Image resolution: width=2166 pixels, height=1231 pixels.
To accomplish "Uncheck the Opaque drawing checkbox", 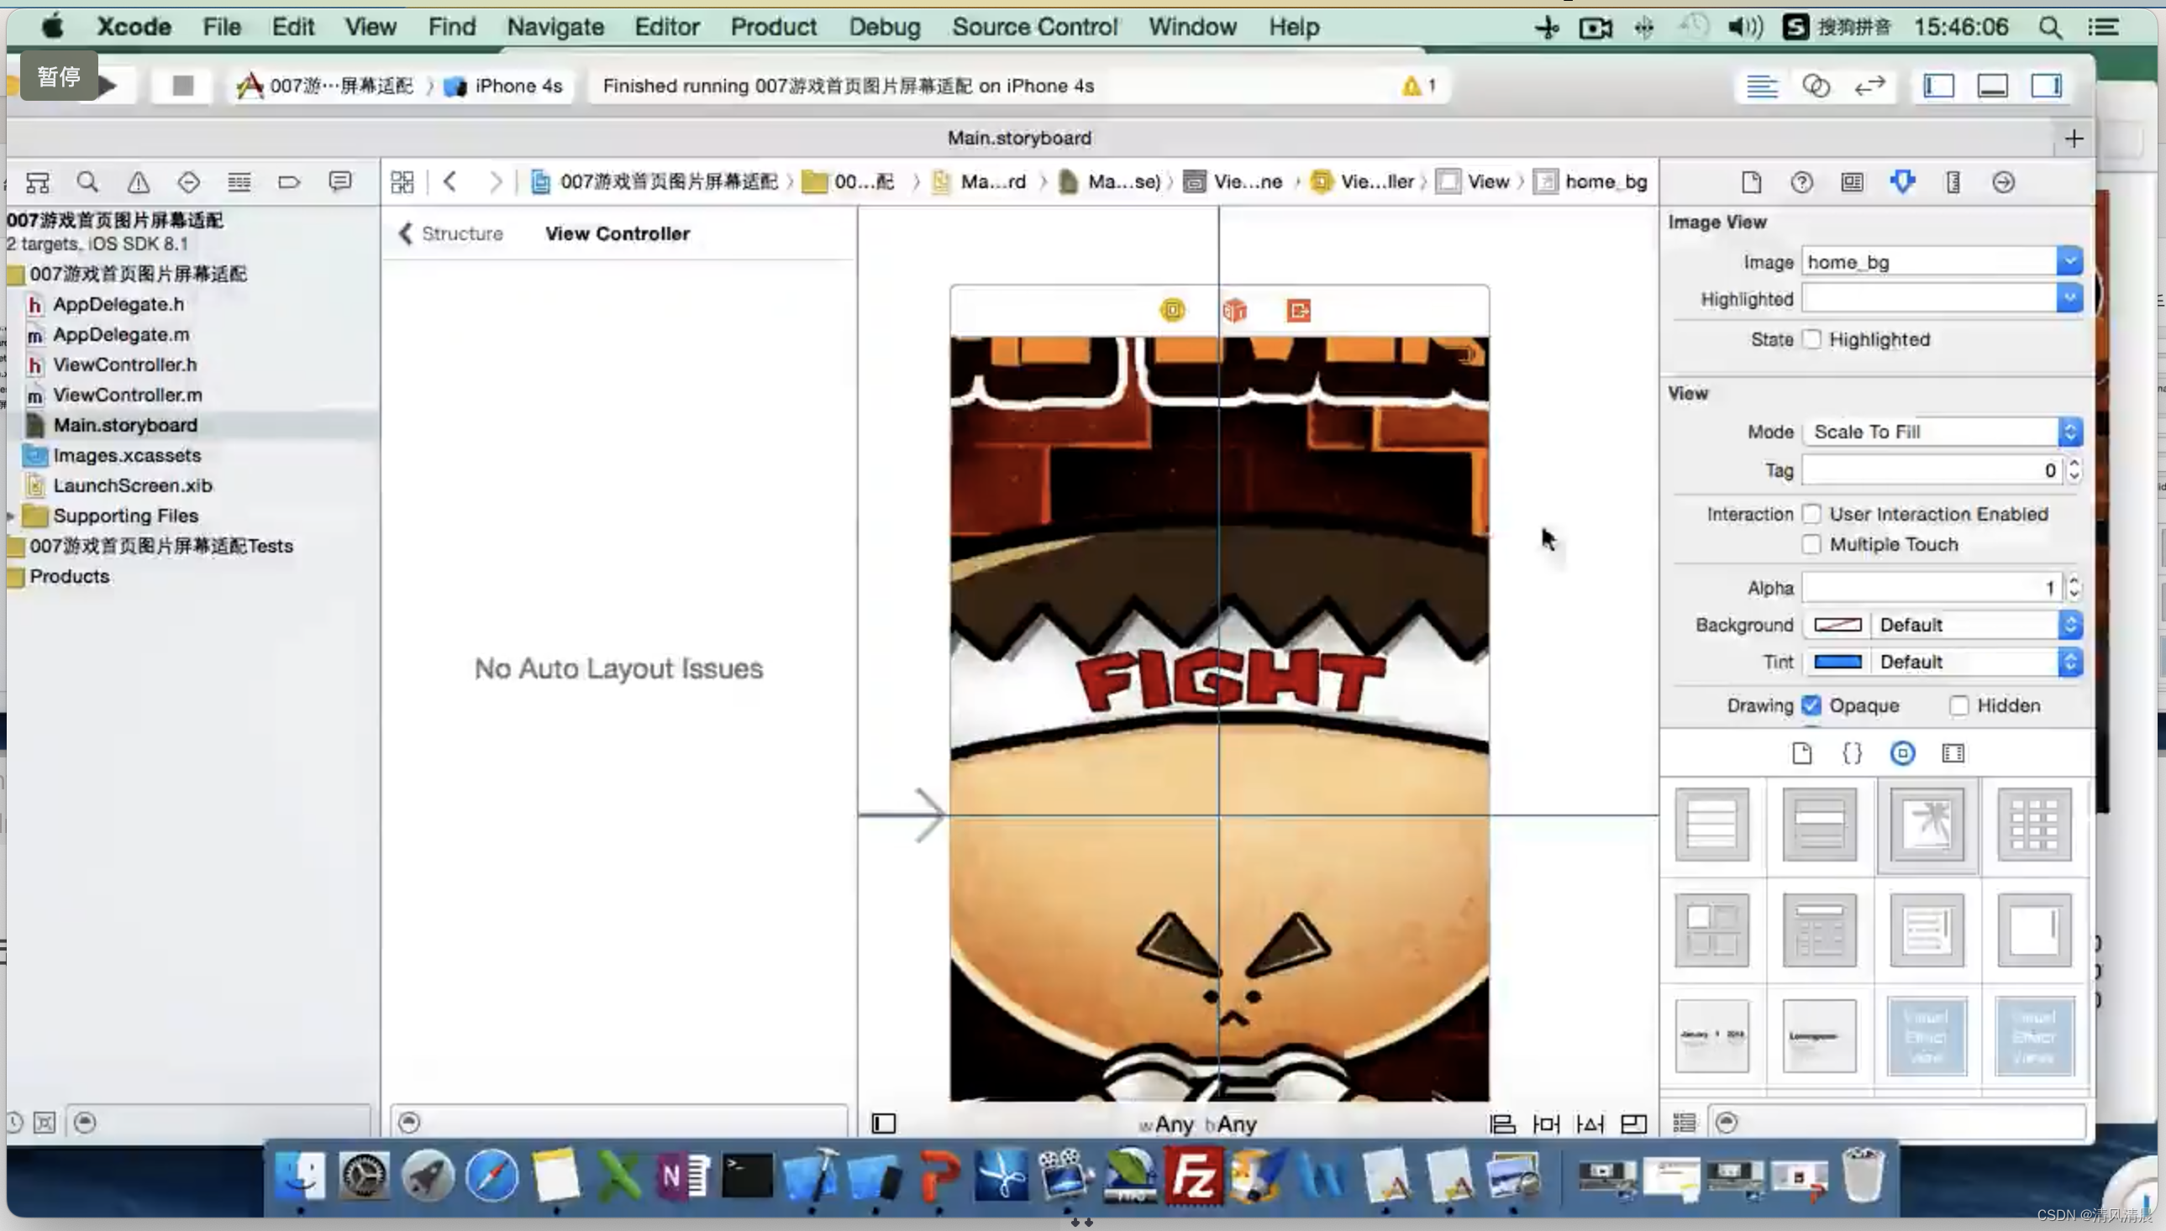I will [x=1811, y=705].
